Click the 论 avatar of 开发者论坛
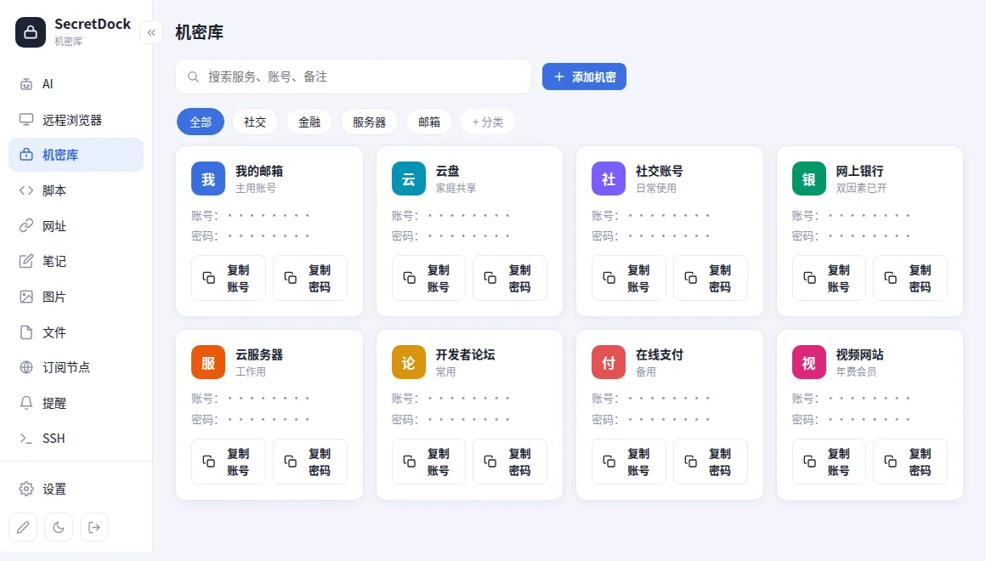Viewport: 986px width, 561px height. [408, 362]
